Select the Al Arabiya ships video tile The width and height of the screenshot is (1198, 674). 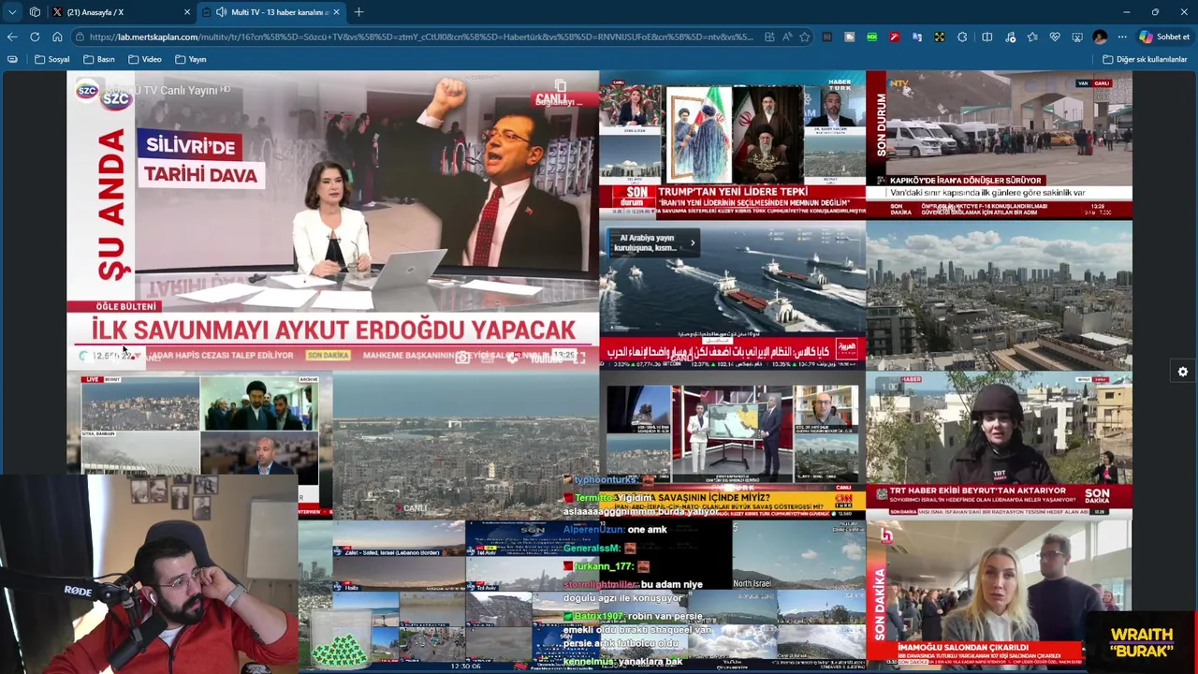tap(733, 295)
